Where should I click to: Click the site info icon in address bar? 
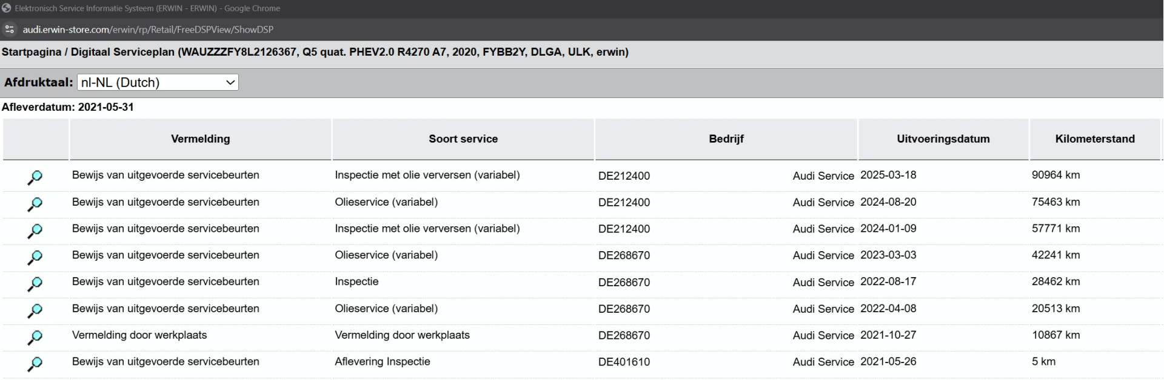coord(9,29)
